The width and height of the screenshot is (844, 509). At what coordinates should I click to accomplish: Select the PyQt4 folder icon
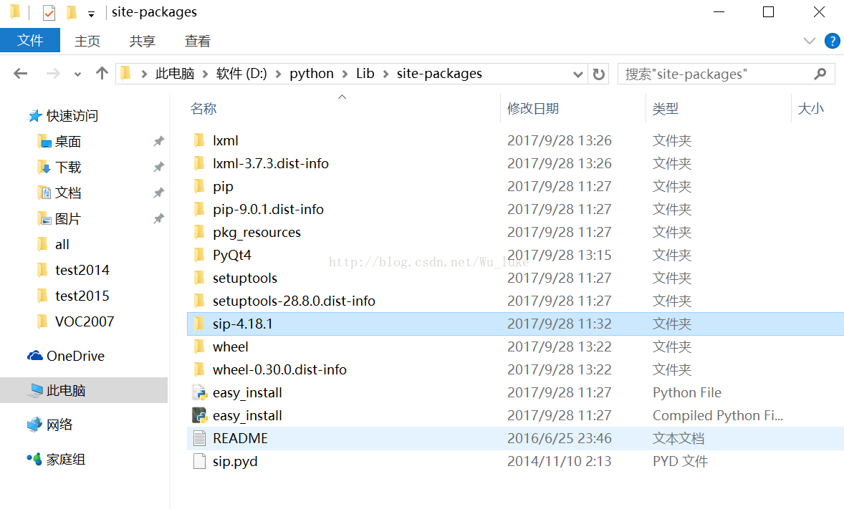[199, 255]
